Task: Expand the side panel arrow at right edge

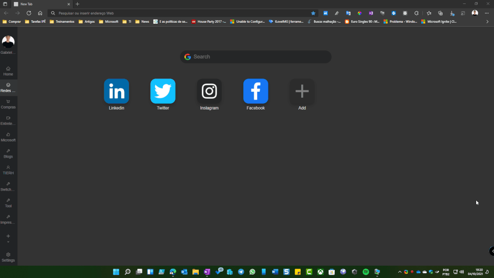Action: (492, 251)
